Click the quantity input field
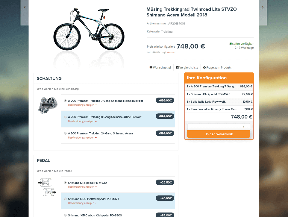Viewport: 288px width, 217px height. (x=219, y=127)
